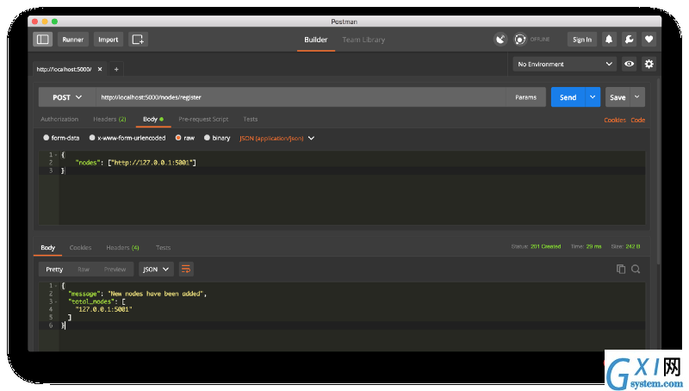
Task: Select form-data body type
Action: [x=61, y=138]
